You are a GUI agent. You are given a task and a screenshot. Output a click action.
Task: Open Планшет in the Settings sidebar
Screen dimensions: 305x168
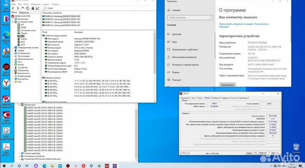(x=174, y=80)
